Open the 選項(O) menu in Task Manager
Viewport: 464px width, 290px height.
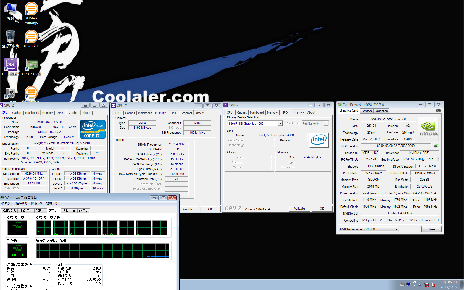[21, 203]
